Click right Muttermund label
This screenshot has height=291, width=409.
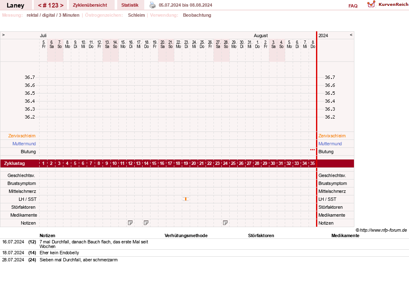[330, 144]
